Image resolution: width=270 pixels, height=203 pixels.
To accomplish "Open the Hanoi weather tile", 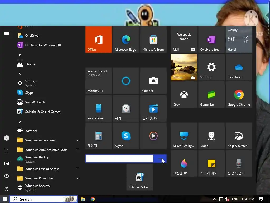I will (239, 40).
